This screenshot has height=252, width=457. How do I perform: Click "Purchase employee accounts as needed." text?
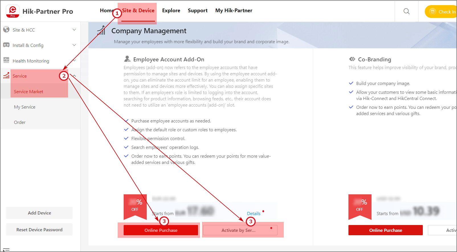click(x=171, y=121)
